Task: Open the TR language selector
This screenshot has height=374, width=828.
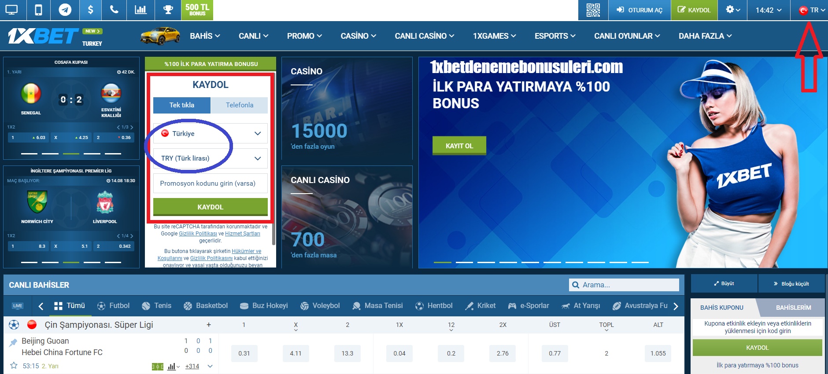Action: tap(811, 10)
